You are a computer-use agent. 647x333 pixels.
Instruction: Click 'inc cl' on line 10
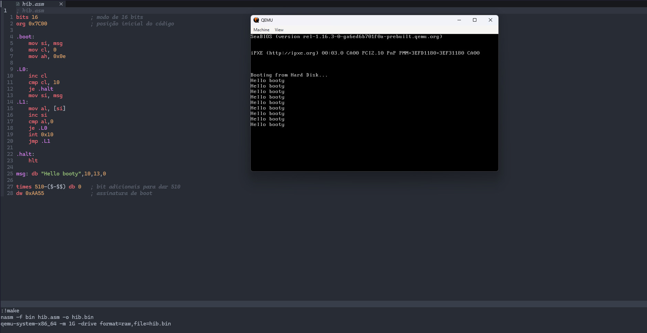pos(38,76)
